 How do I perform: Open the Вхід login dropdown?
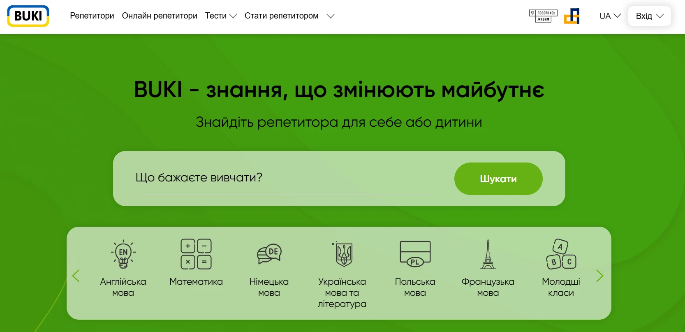point(650,16)
